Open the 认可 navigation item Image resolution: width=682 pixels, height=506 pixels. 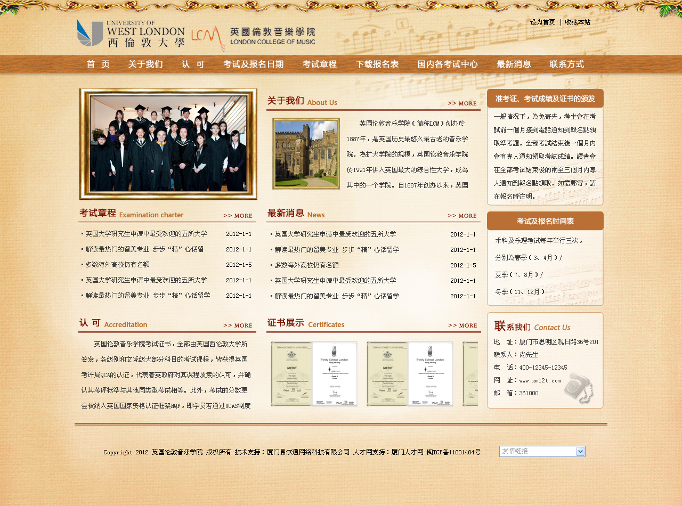[193, 64]
